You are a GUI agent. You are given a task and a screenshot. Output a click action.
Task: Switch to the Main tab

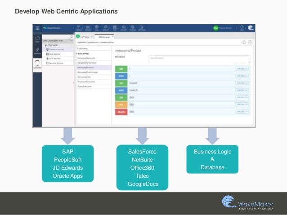pyautogui.click(x=85, y=37)
